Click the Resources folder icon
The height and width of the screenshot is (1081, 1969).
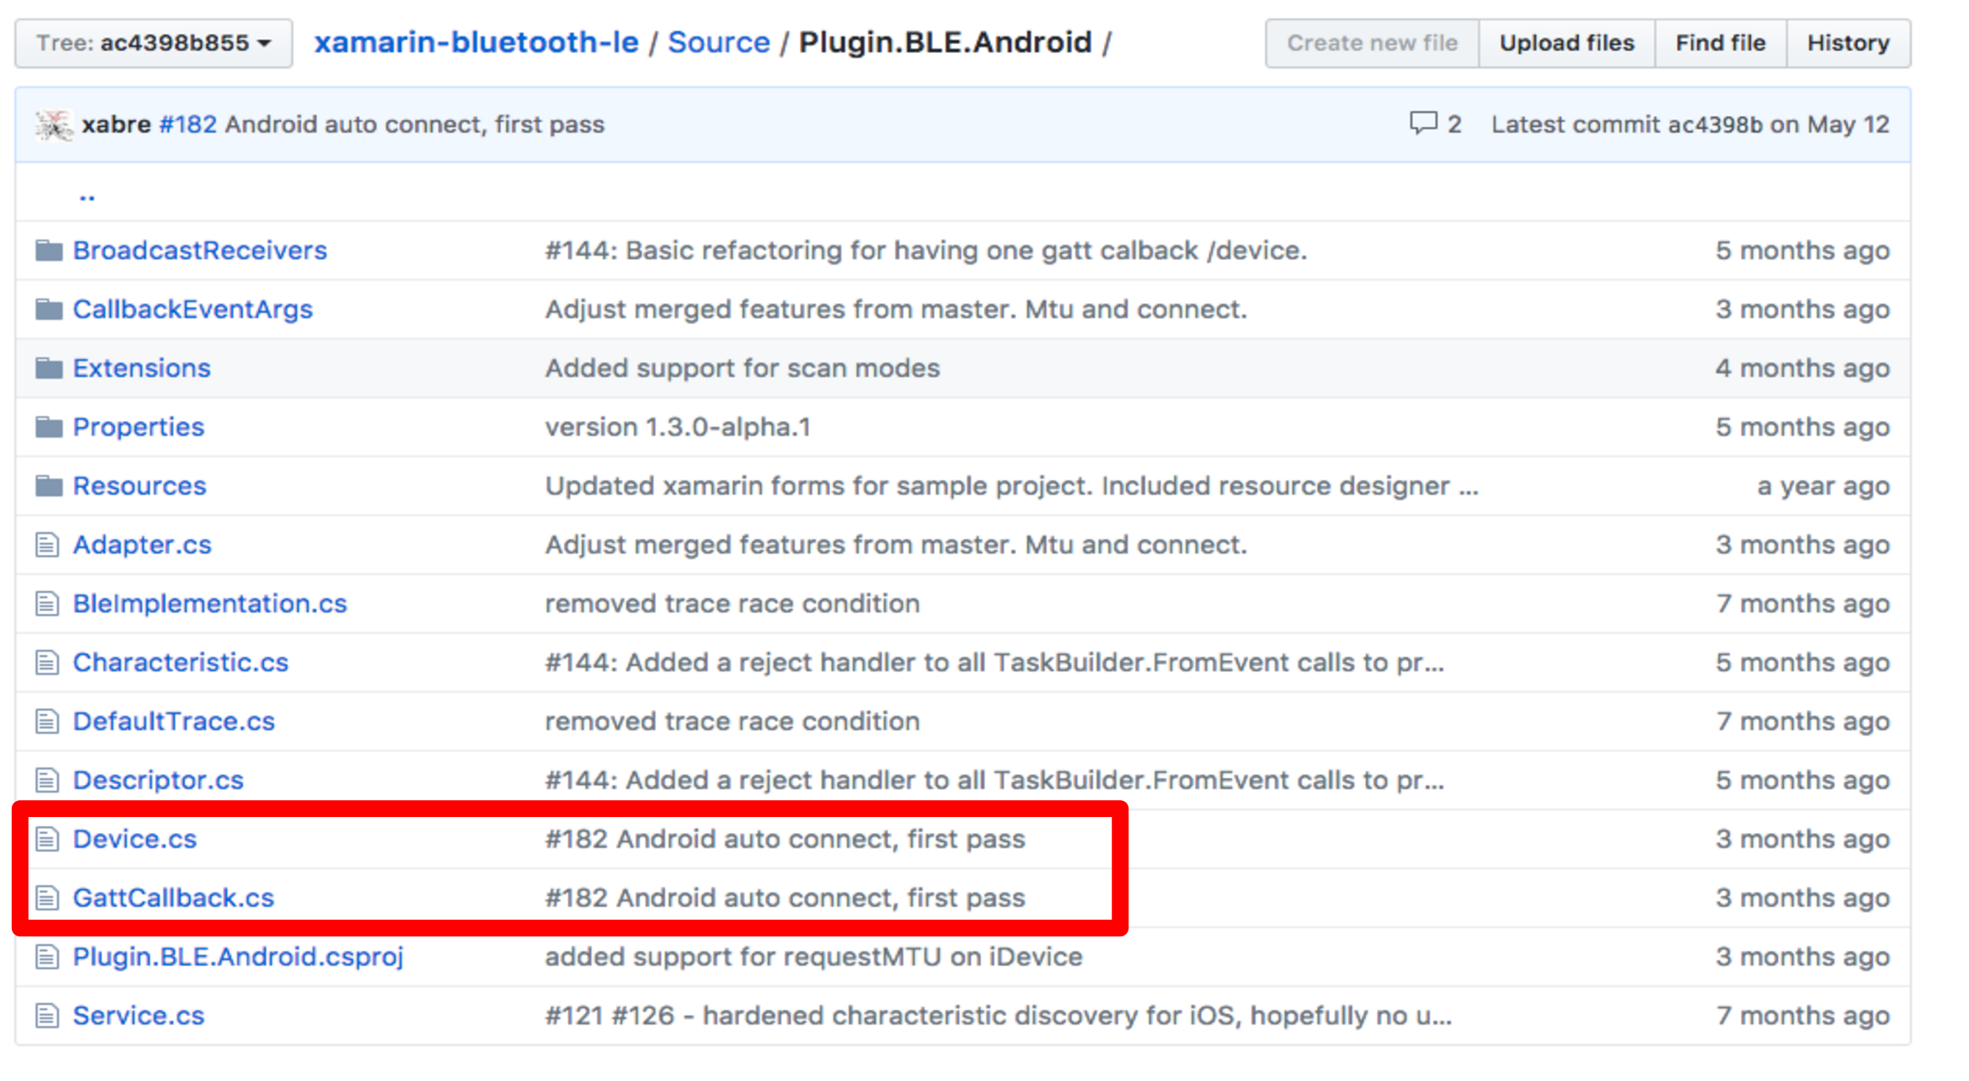(49, 485)
